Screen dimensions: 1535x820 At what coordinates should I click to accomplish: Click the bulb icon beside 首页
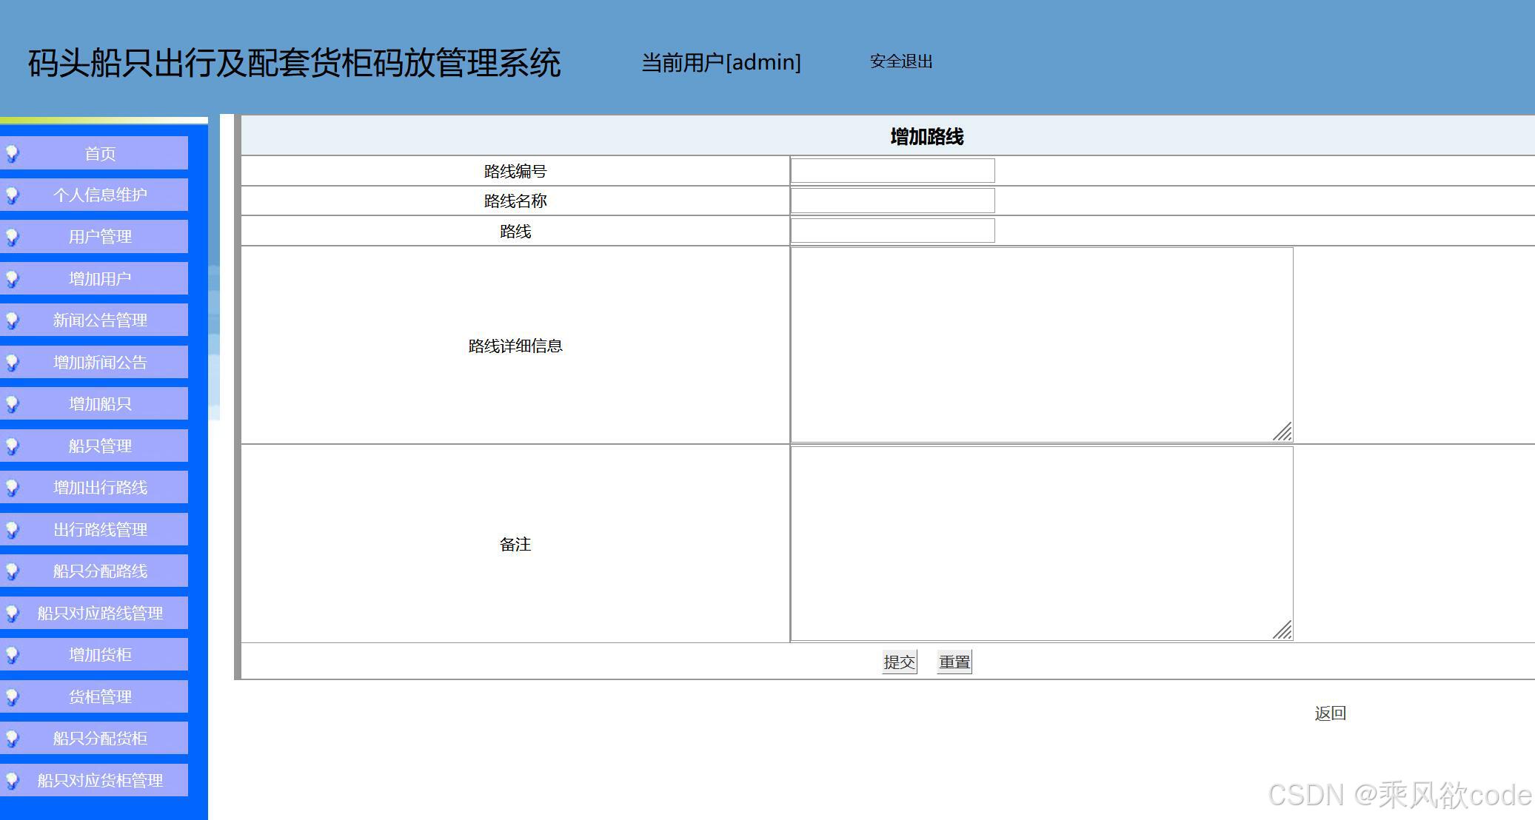tap(13, 154)
